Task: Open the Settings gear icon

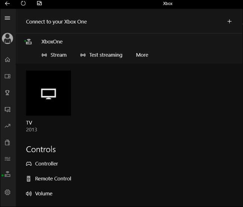Action: [7, 192]
